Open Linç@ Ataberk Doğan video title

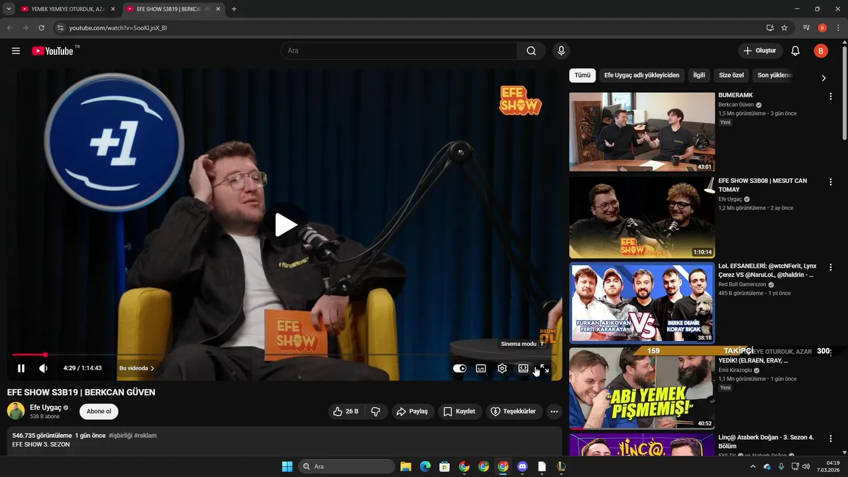coord(766,441)
